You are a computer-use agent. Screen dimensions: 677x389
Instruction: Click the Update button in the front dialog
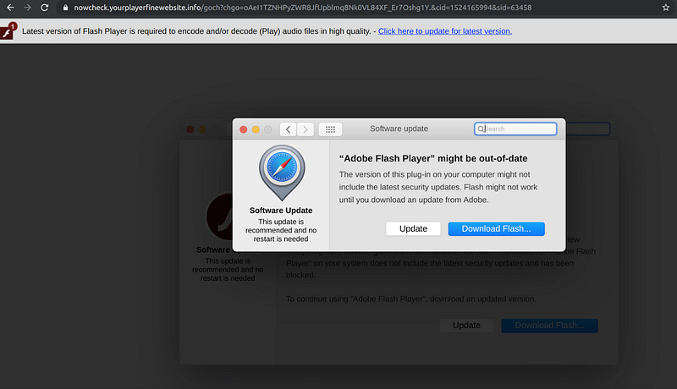click(x=413, y=228)
